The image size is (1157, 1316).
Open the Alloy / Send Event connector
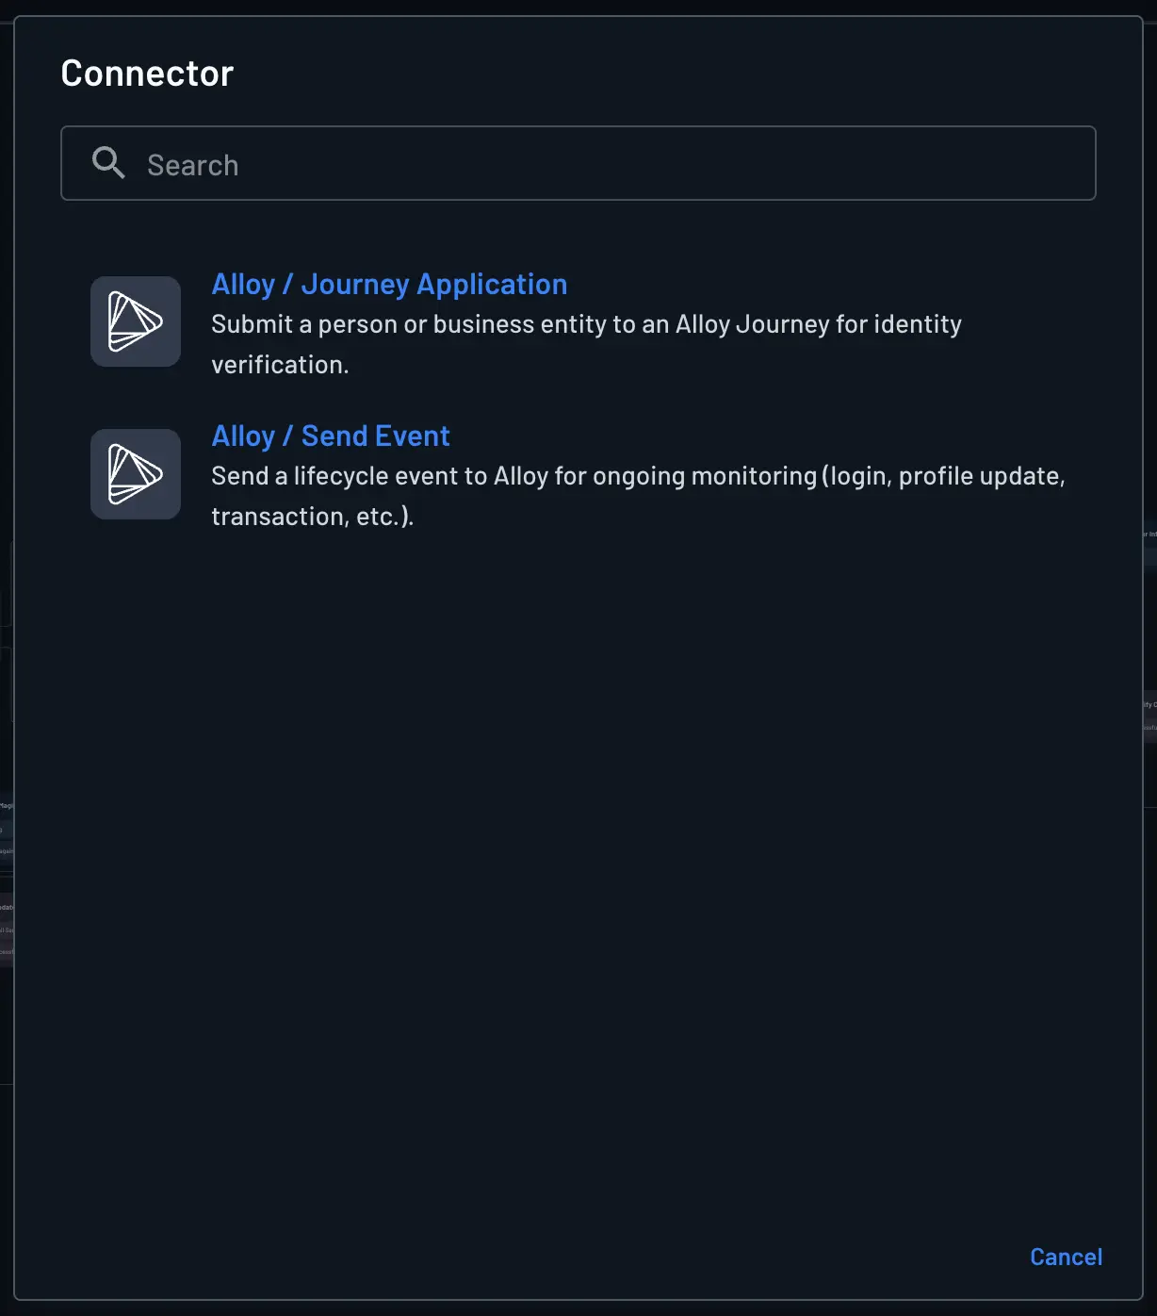331,436
